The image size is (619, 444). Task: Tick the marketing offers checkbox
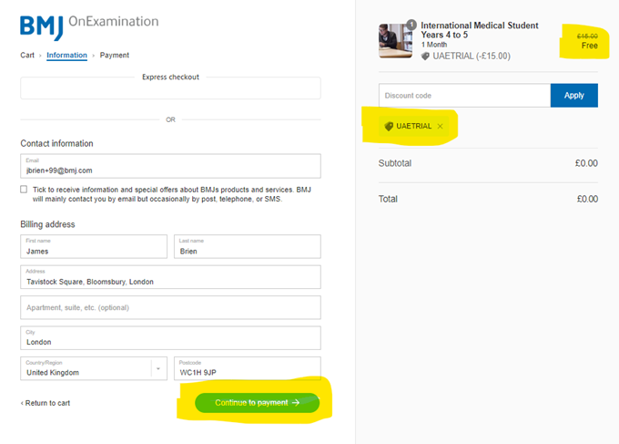click(x=24, y=190)
